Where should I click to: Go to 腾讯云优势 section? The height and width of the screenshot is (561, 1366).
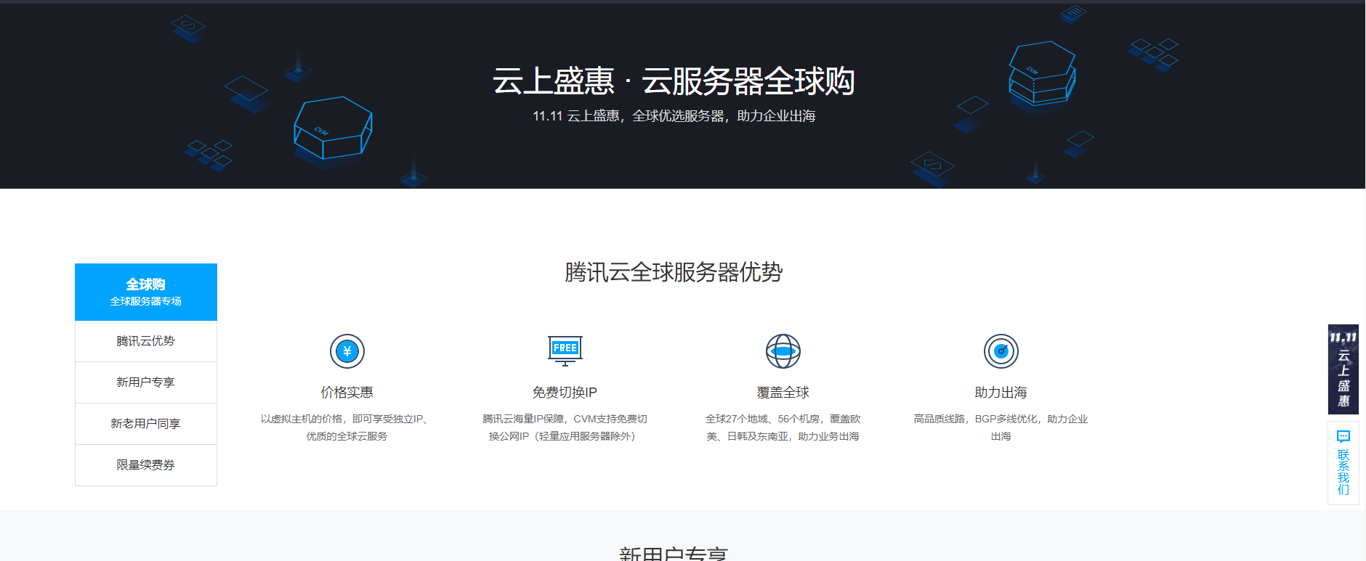146,341
